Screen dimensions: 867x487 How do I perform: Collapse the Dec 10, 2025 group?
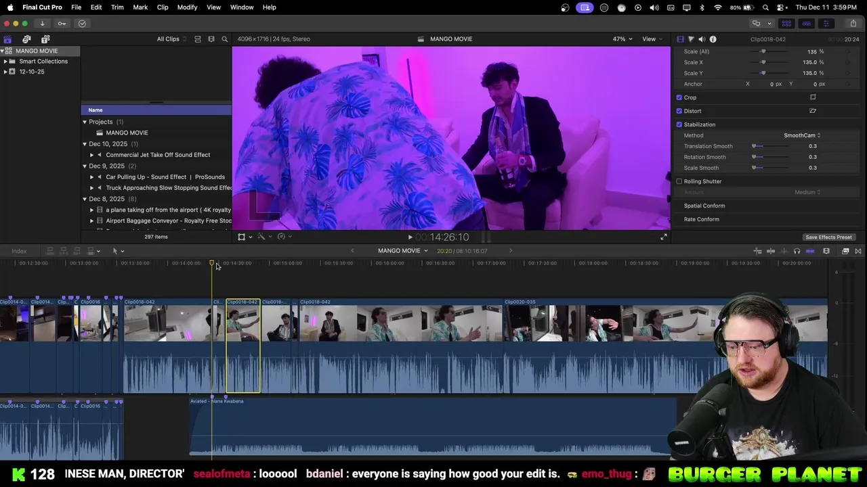point(85,144)
